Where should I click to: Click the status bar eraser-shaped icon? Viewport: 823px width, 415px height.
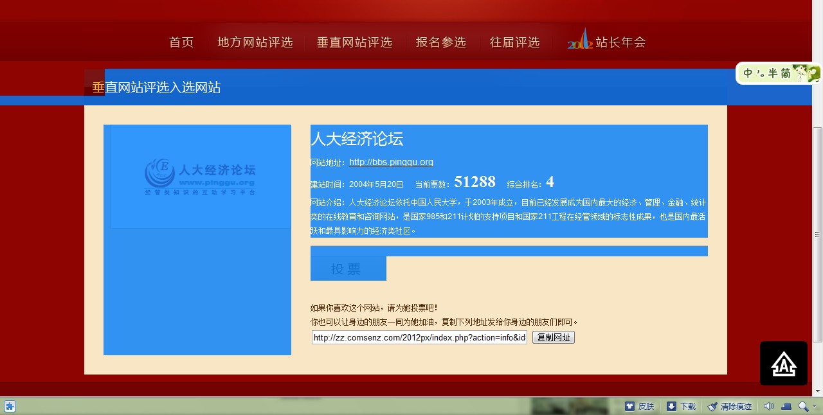tap(786, 406)
